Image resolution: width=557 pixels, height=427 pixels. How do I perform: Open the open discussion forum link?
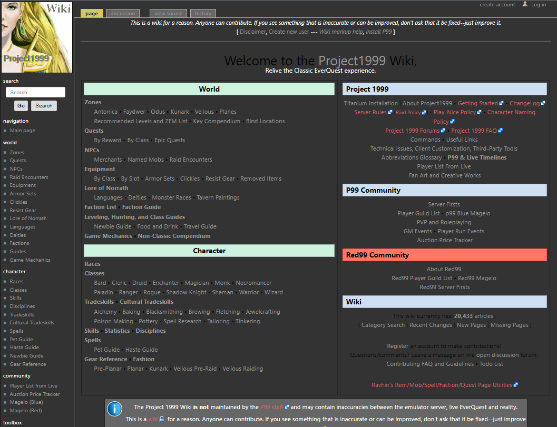(497, 355)
